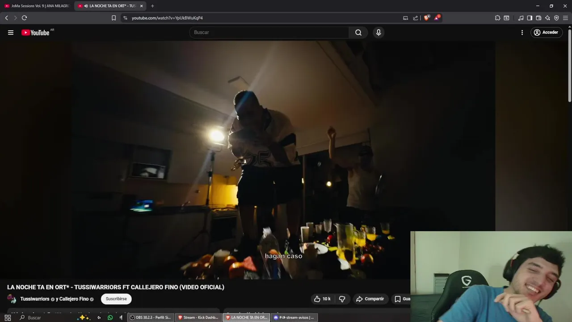
Task: Go to YouTube home via logo
Action: tap(35, 33)
